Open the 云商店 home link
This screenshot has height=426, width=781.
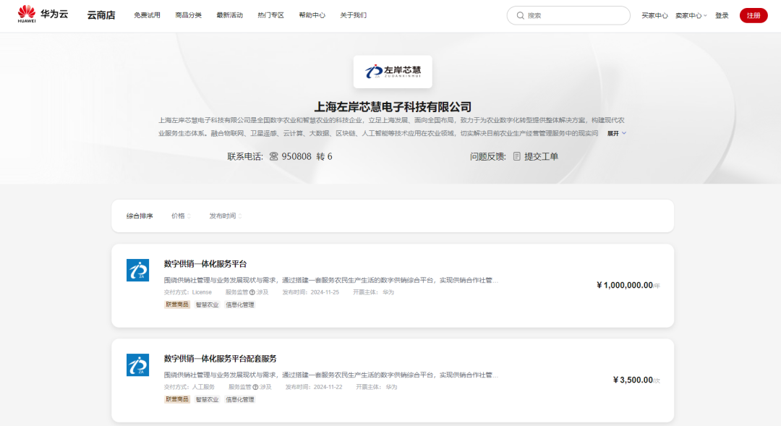(101, 15)
